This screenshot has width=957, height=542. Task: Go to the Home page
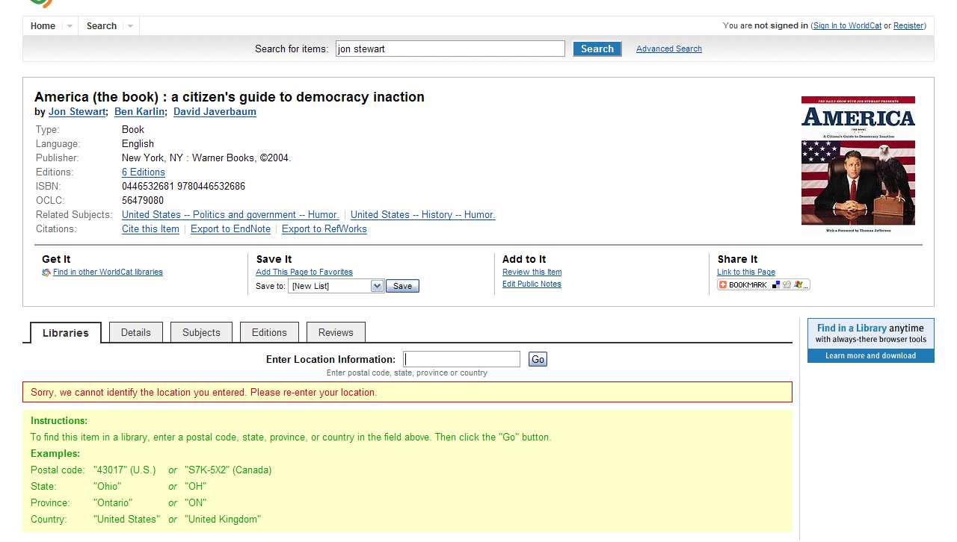43,26
